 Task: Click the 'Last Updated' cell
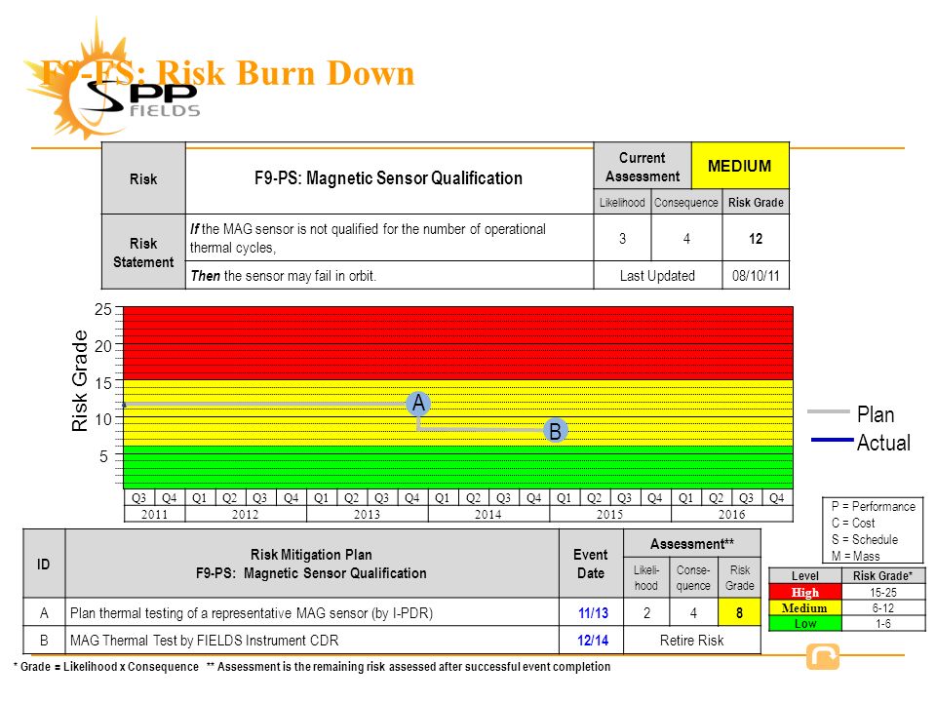(x=658, y=276)
